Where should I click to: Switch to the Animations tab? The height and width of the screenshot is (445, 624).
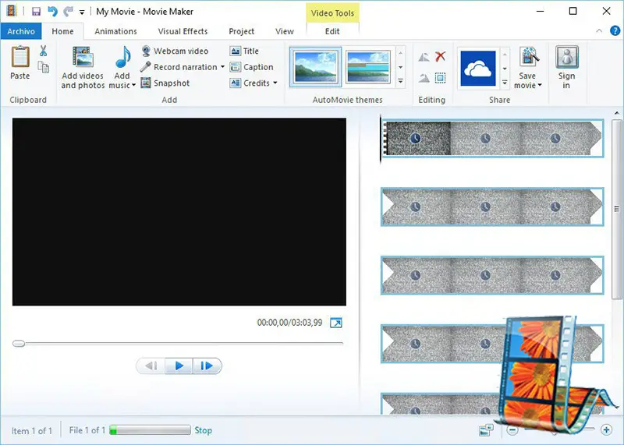click(x=115, y=31)
